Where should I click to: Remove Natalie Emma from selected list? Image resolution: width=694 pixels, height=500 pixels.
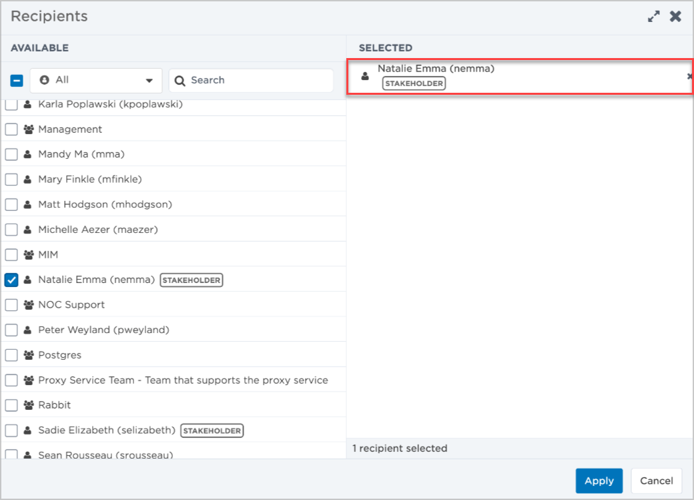click(x=689, y=77)
